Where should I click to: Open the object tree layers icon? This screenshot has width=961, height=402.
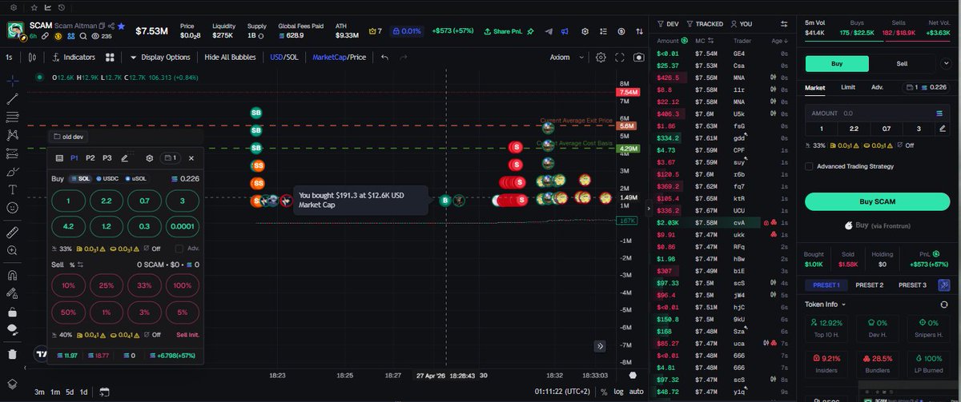13,384
